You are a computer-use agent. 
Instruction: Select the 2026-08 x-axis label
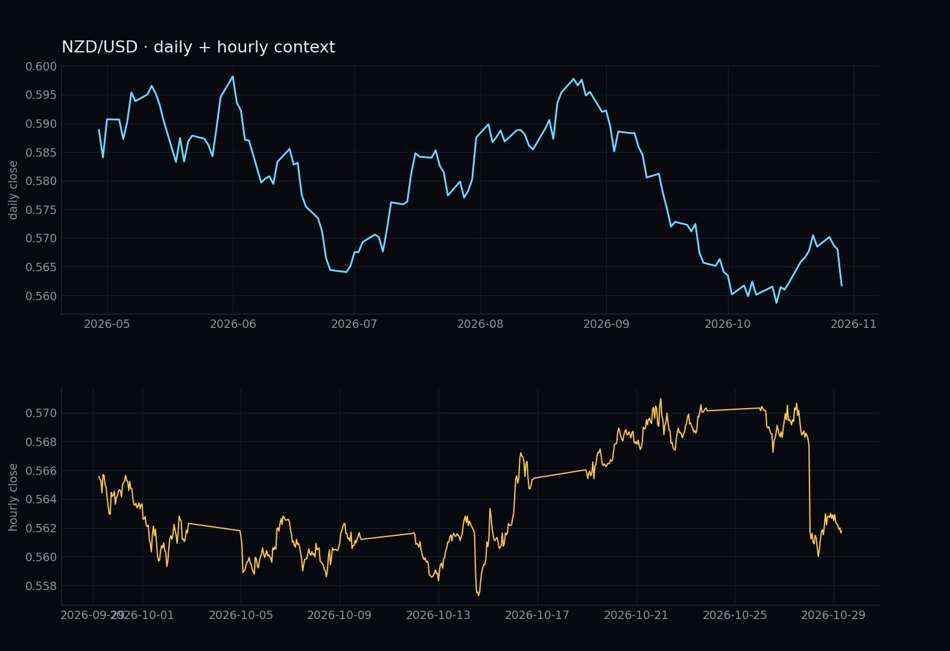click(480, 324)
